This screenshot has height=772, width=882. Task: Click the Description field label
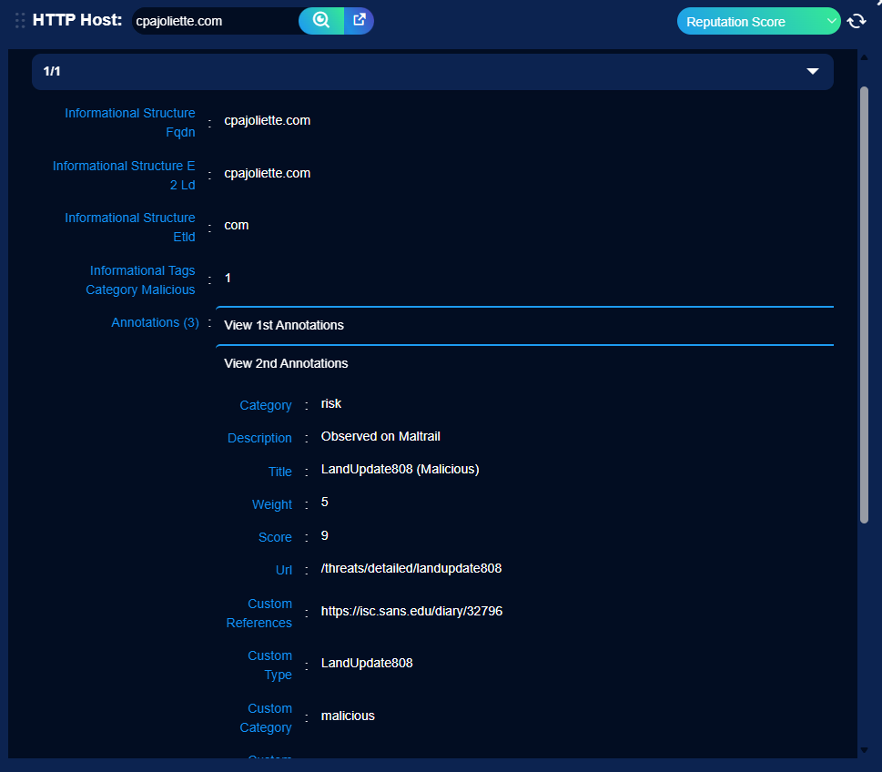pos(260,438)
